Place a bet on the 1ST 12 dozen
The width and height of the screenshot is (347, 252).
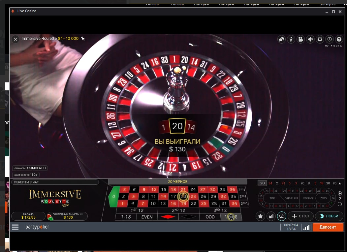click(137, 210)
